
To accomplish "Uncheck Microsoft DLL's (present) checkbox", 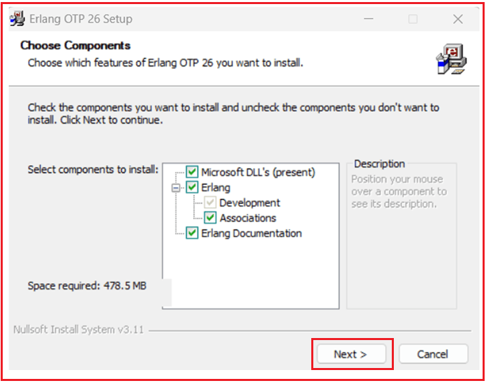I will pos(192,172).
